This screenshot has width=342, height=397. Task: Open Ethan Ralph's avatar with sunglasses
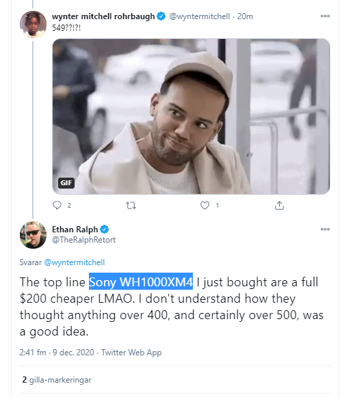click(33, 234)
